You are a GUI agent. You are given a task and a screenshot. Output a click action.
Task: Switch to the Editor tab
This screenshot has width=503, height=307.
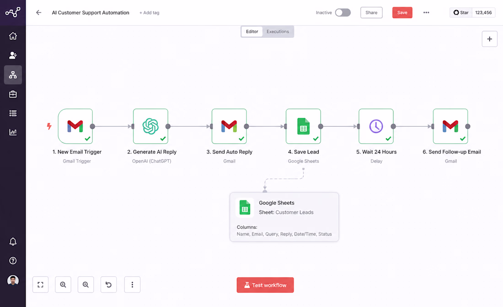click(x=252, y=32)
